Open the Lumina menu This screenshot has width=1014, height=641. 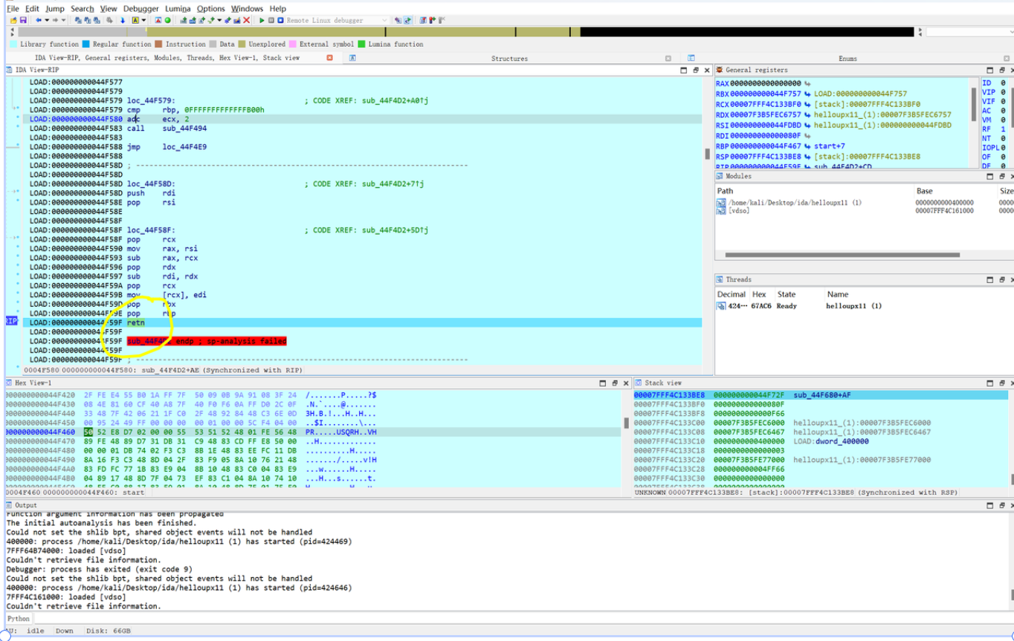[178, 8]
